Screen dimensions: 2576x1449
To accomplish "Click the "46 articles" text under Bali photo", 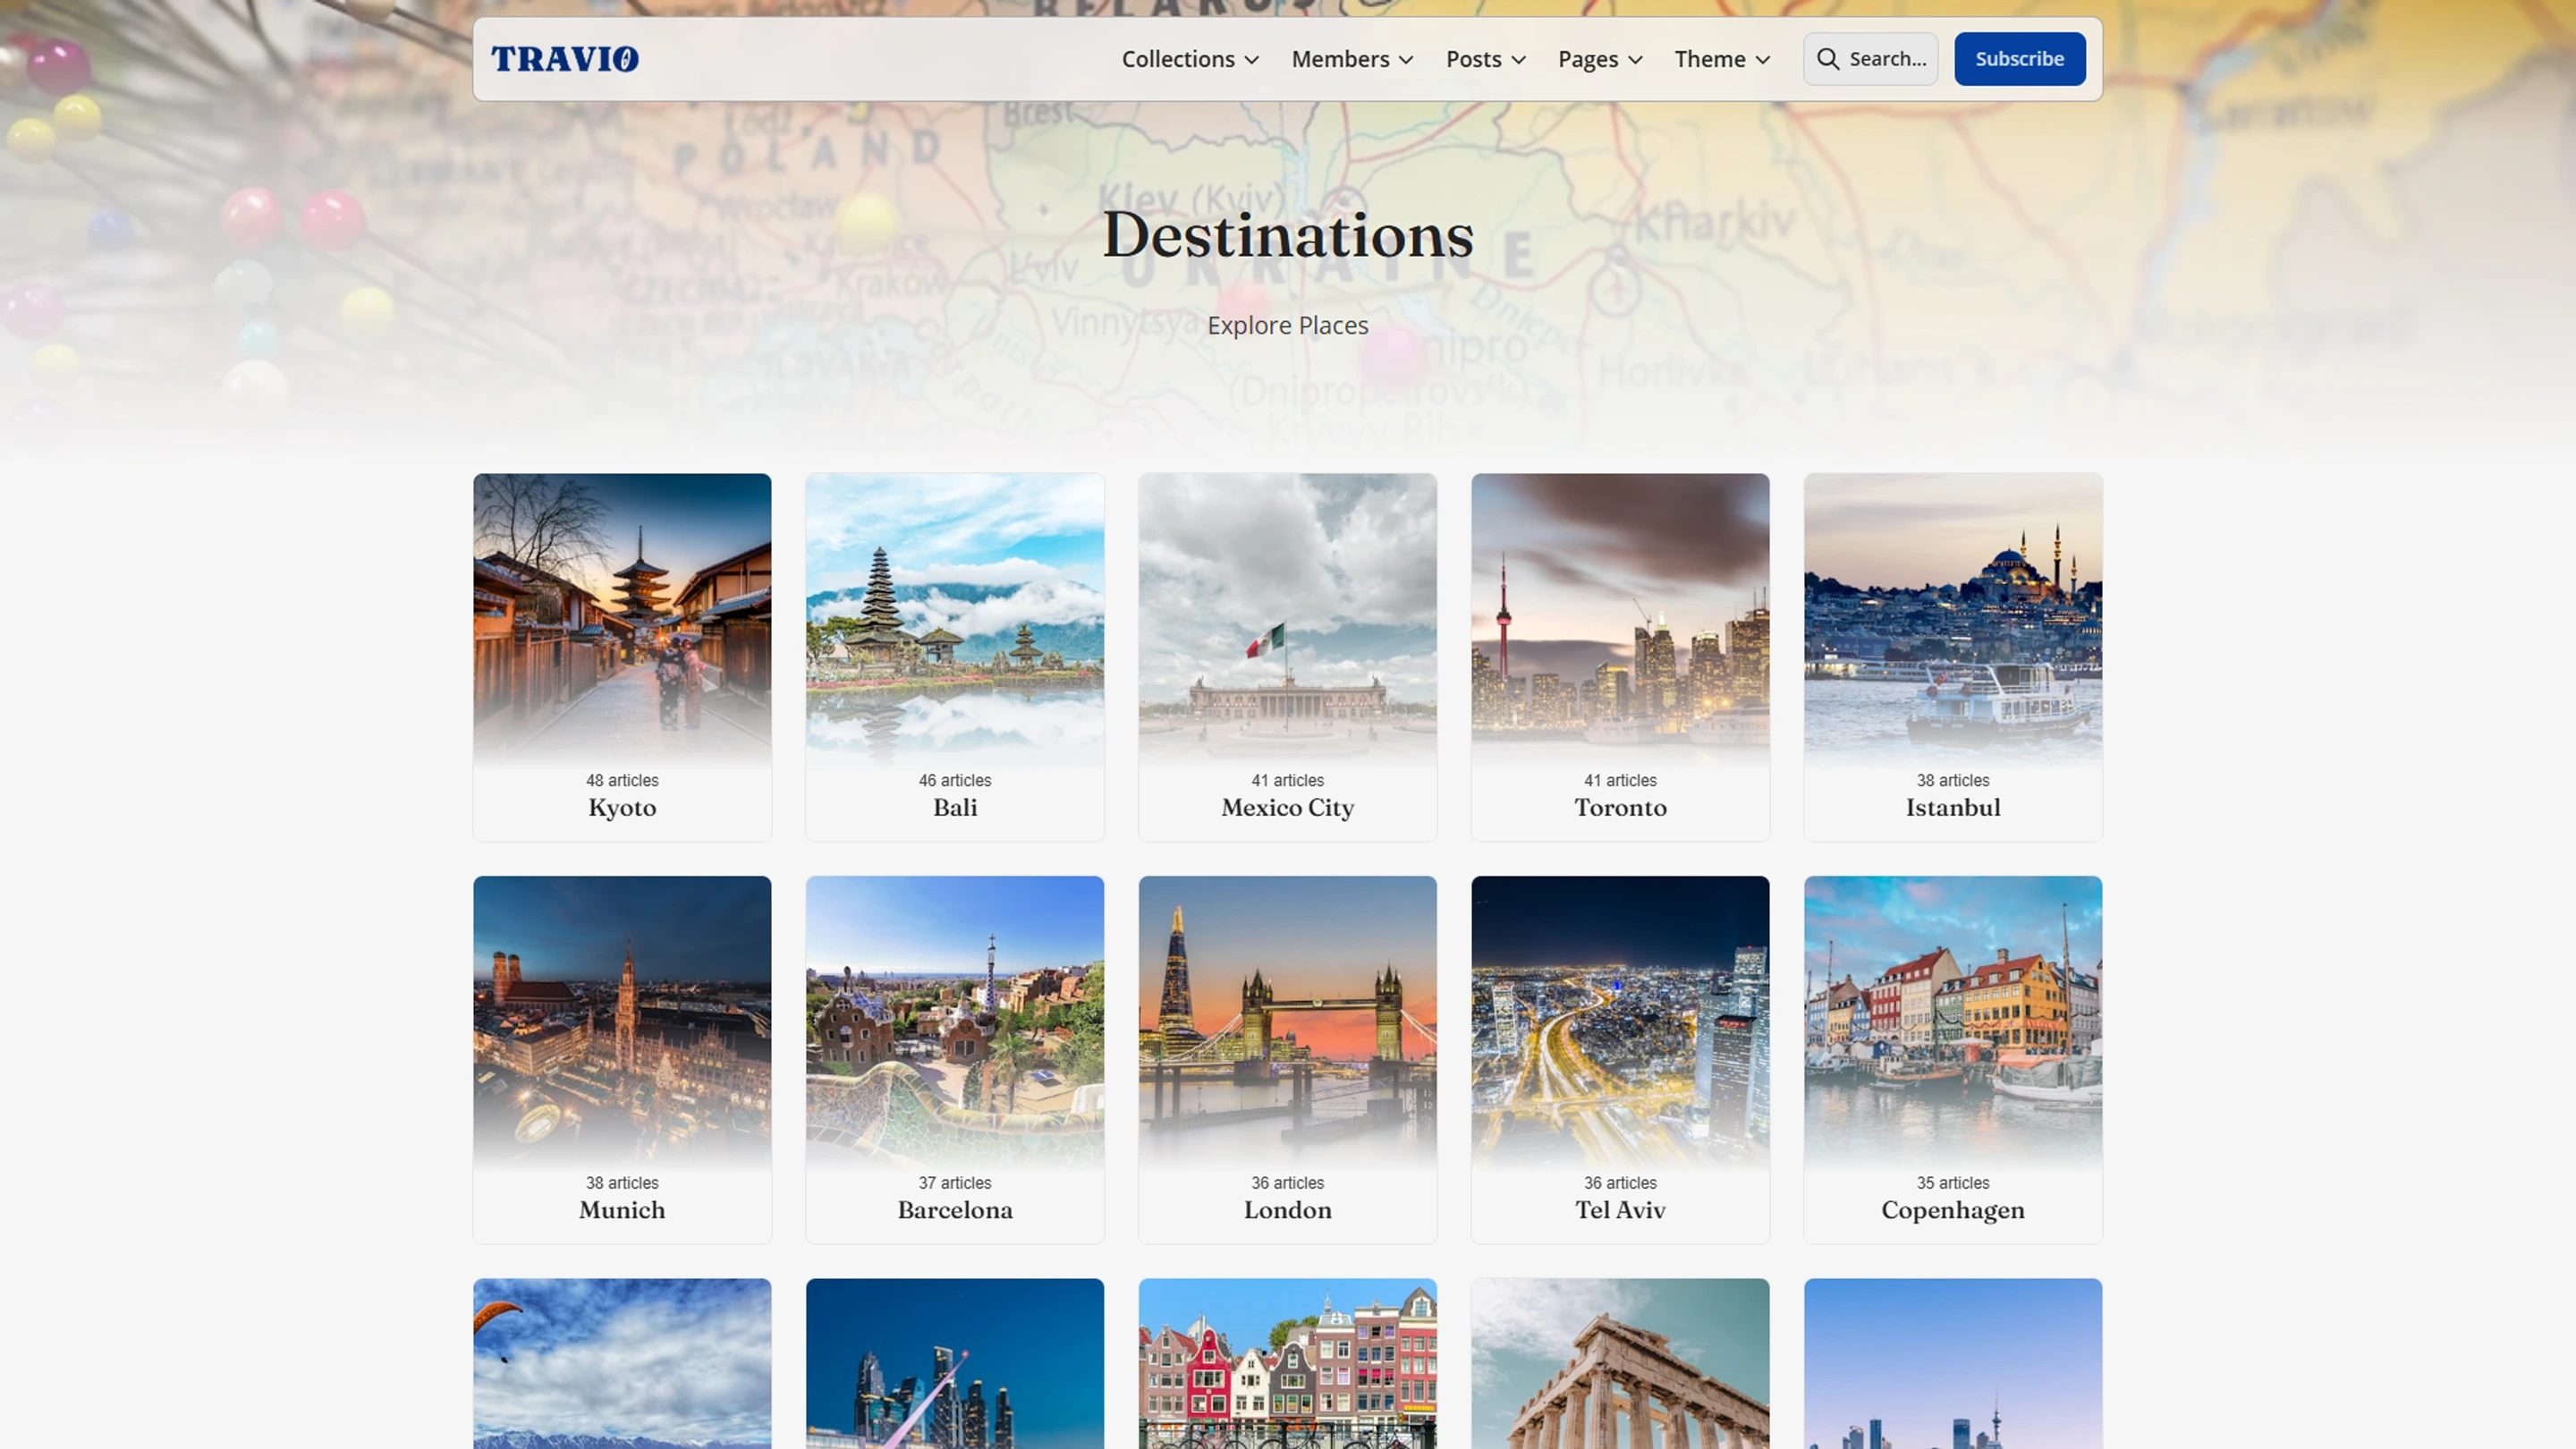I will point(955,780).
